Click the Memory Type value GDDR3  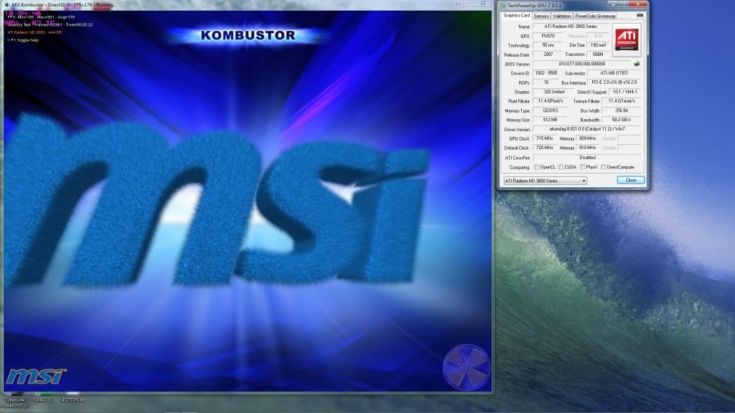[551, 110]
